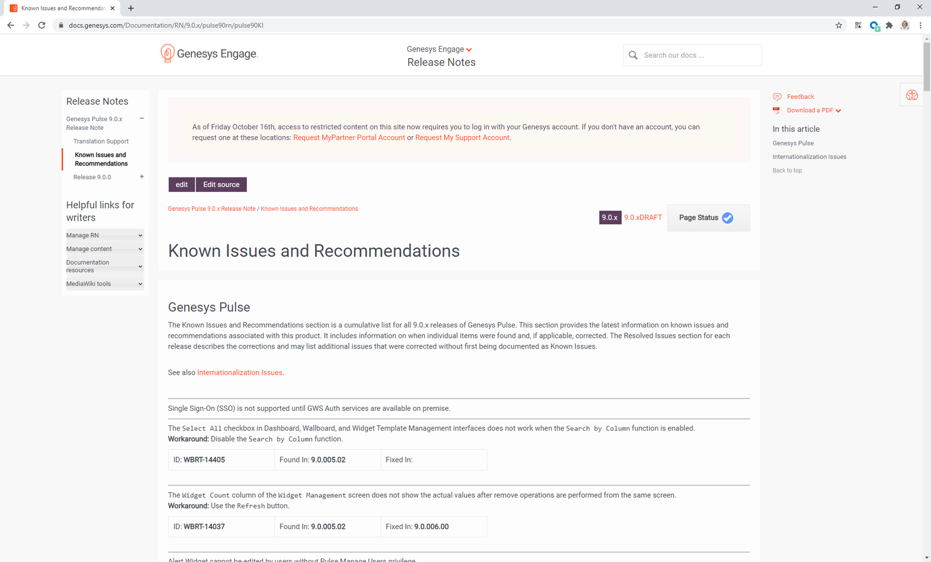The image size is (931, 562).
Task: Open the Request MyPartner Portal Account link
Action: click(349, 138)
